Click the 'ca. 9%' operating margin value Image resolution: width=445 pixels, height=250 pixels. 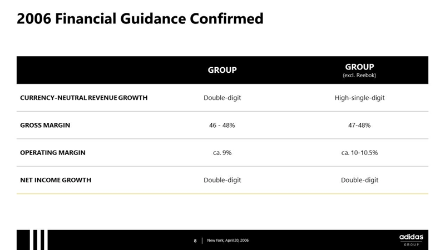pos(222,153)
